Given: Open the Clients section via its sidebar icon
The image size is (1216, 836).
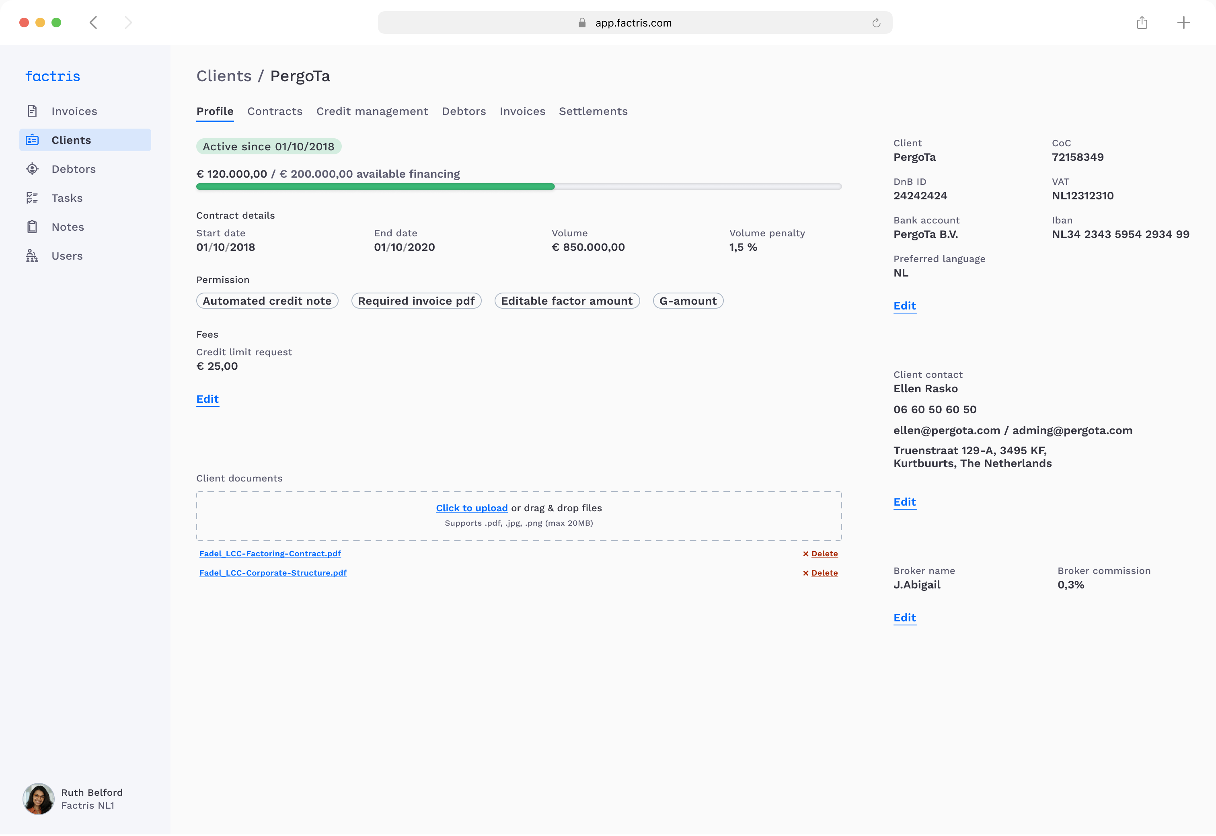Looking at the screenshot, I should point(33,140).
